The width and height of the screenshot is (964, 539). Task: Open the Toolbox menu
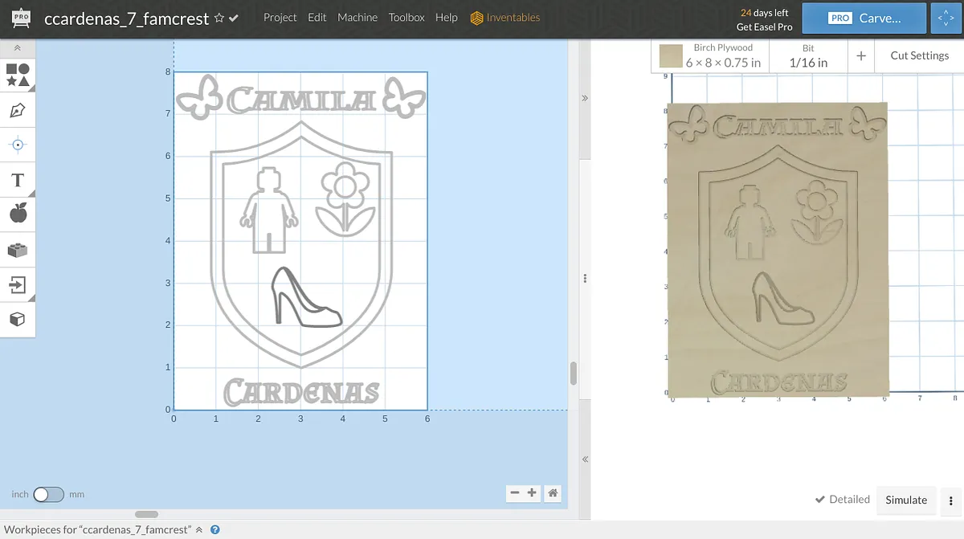tap(406, 18)
